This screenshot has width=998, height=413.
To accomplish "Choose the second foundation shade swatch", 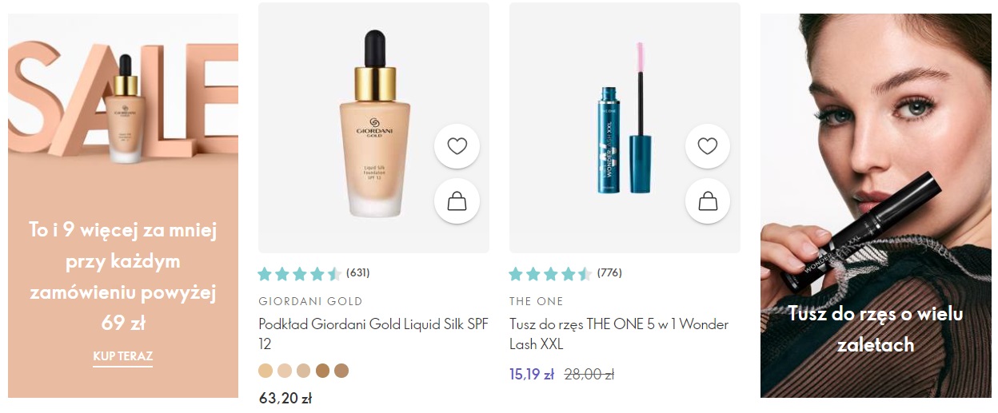I will 285,371.
